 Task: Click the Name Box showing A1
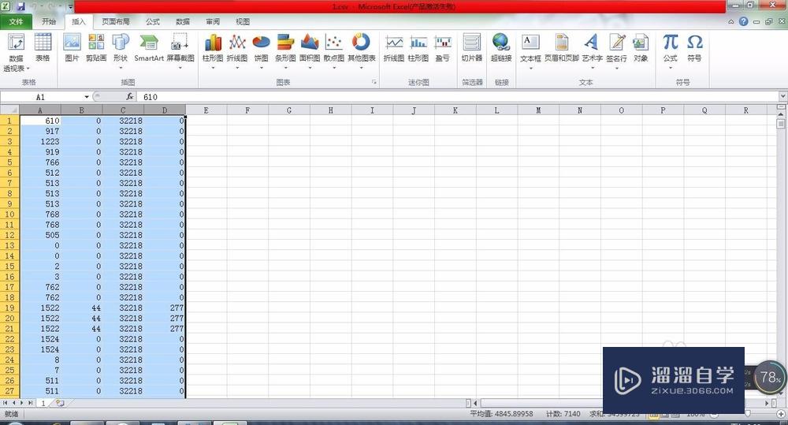point(41,96)
